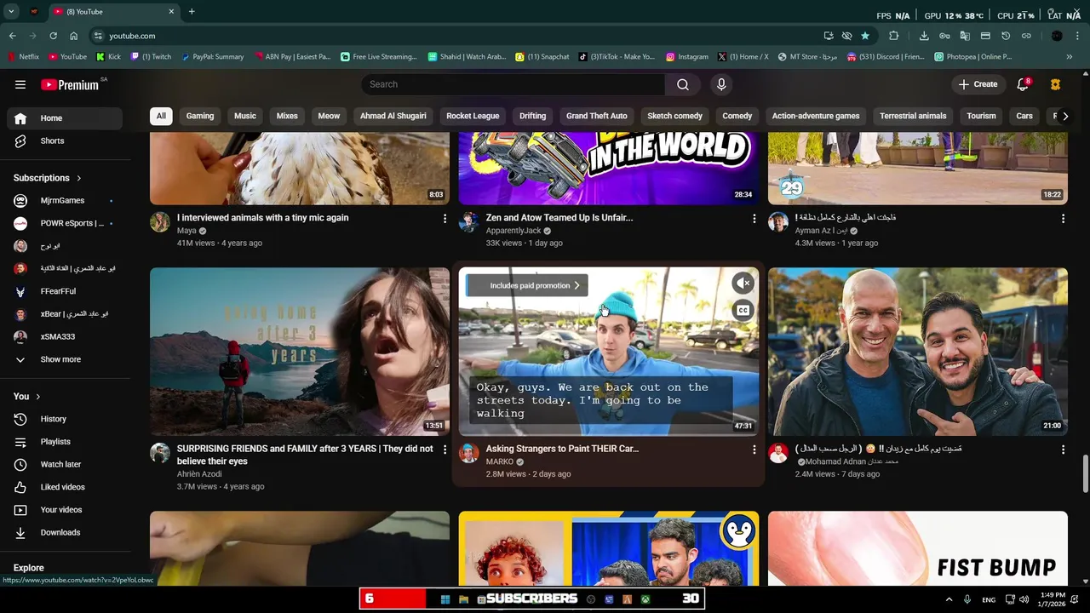
Task: Open the MARKO channel avatar
Action: [469, 453]
